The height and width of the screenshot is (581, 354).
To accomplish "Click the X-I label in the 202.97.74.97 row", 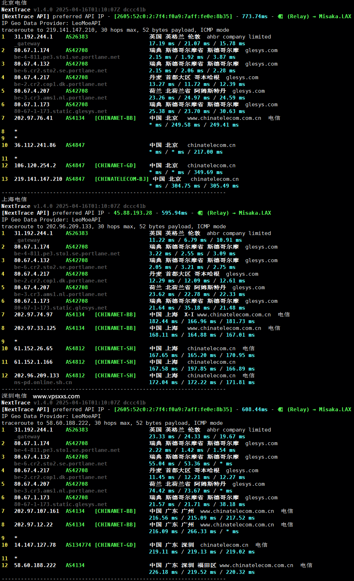I will 189,315.
